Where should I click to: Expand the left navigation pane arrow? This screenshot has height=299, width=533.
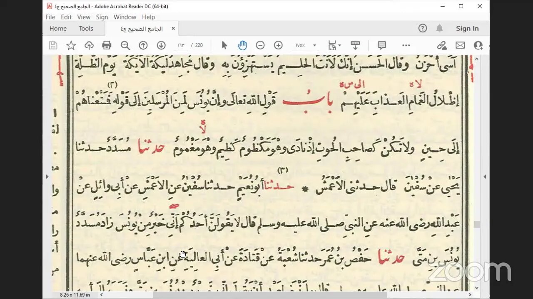tap(47, 177)
